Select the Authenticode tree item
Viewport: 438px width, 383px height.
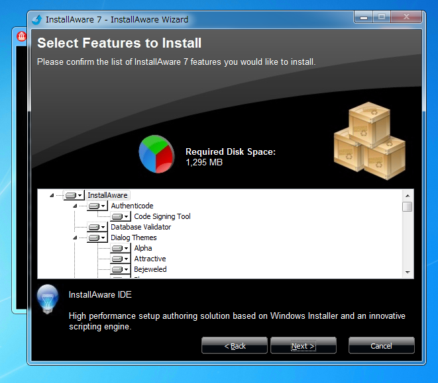point(132,206)
